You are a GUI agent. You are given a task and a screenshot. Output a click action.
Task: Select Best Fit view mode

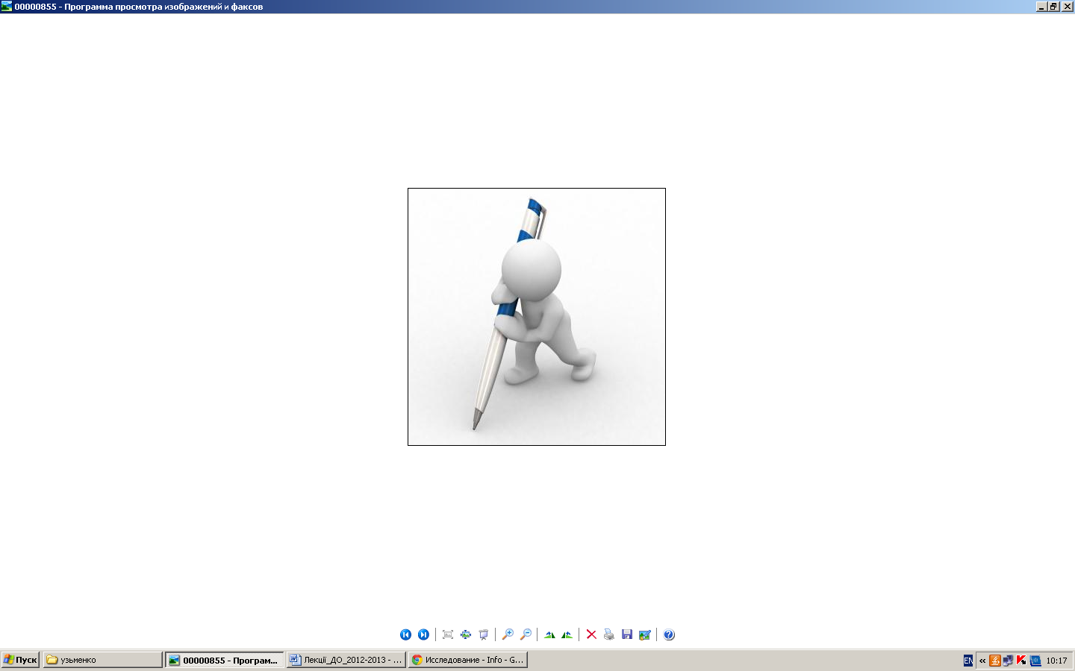point(448,634)
